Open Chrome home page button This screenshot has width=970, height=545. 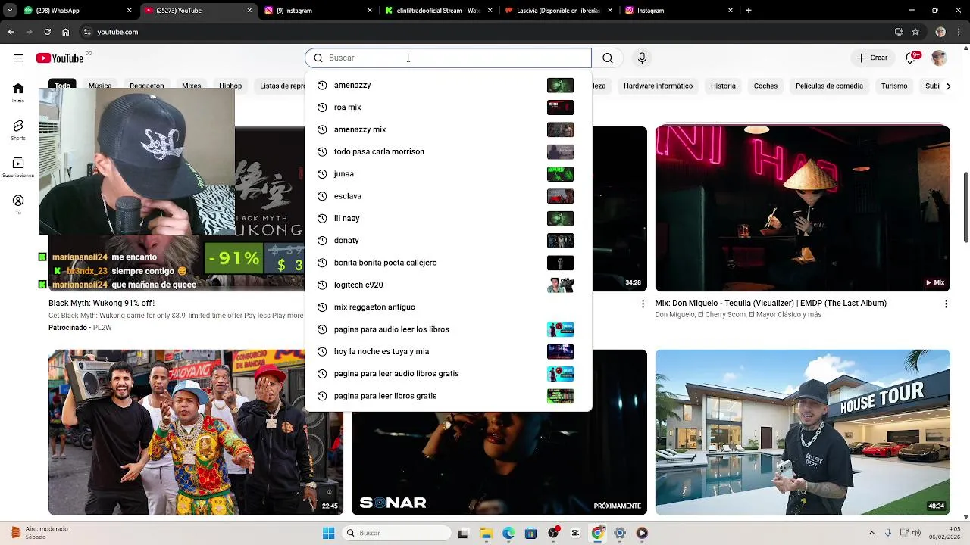tap(66, 32)
